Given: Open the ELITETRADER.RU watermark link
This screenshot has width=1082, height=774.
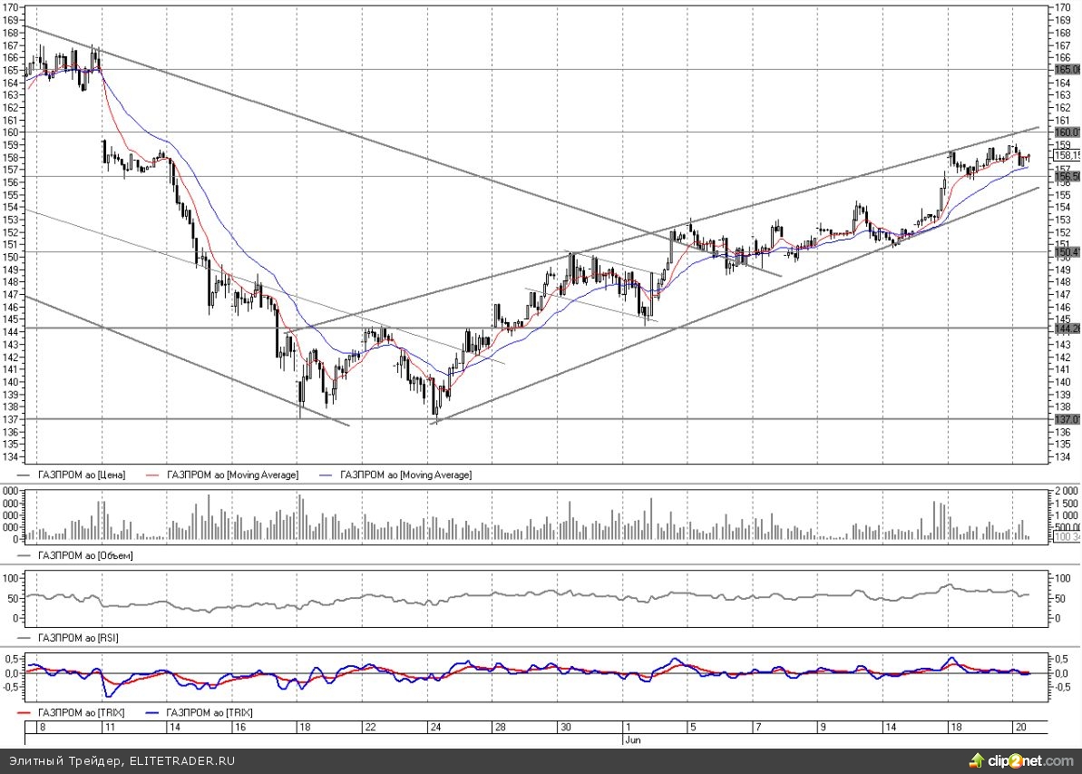Looking at the screenshot, I should pos(181,760).
